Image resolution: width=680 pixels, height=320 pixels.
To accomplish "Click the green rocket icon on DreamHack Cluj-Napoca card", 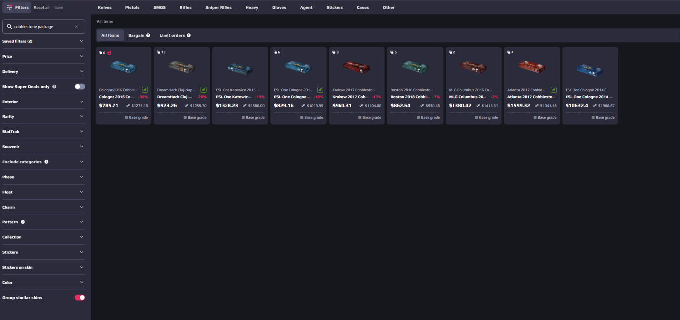I will [x=203, y=90].
